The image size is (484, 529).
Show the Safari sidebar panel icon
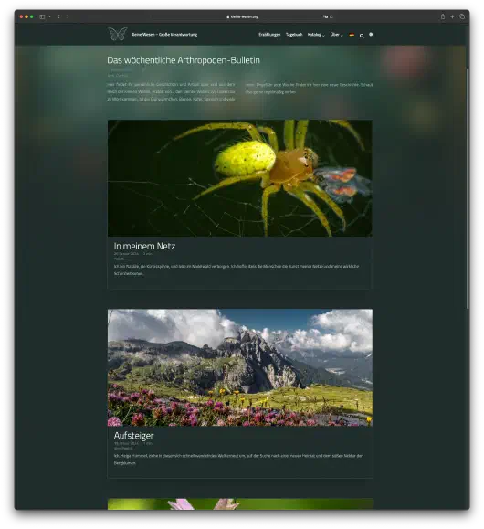[x=42, y=16]
